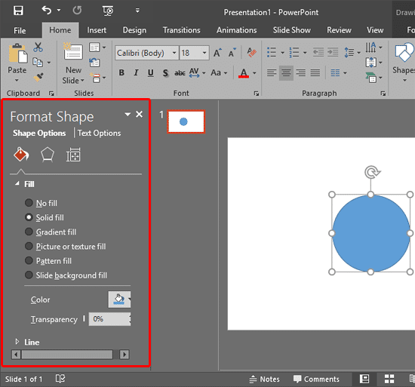Open Format Shape task pane options arrow
The image size is (415, 387).
tap(128, 114)
